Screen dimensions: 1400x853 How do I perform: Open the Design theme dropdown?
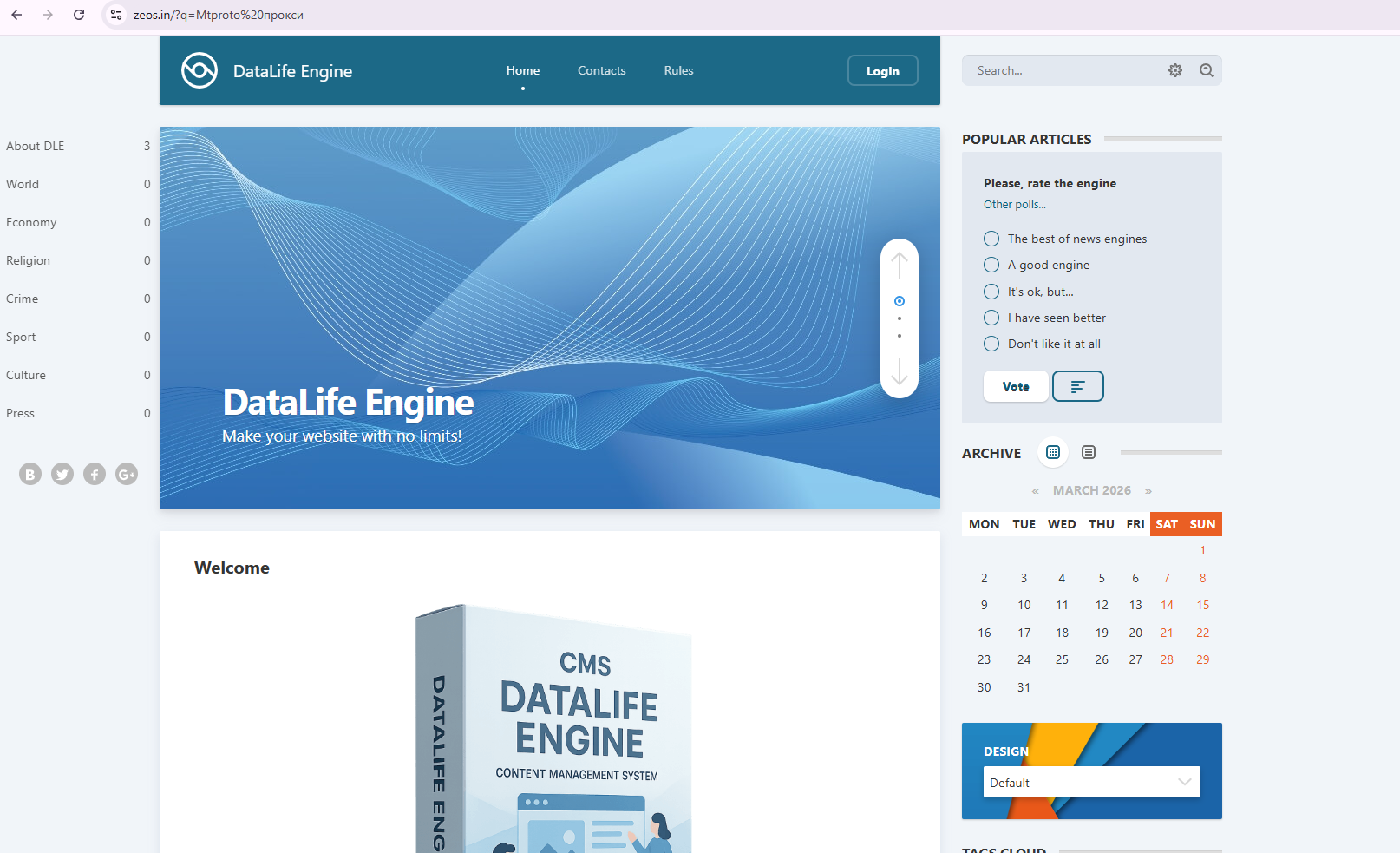coord(1092,782)
